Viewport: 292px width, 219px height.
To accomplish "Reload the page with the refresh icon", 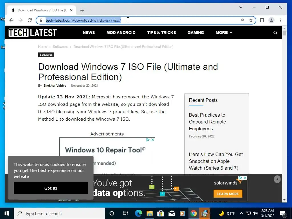I will [30, 20].
